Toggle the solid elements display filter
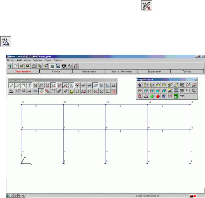This screenshot has width=205, height=198. point(24,85)
